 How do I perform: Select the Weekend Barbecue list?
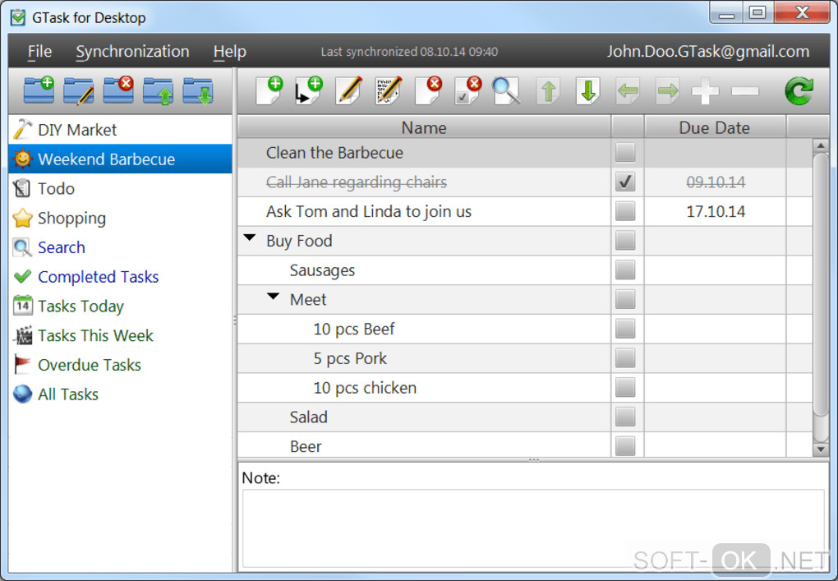(x=120, y=159)
